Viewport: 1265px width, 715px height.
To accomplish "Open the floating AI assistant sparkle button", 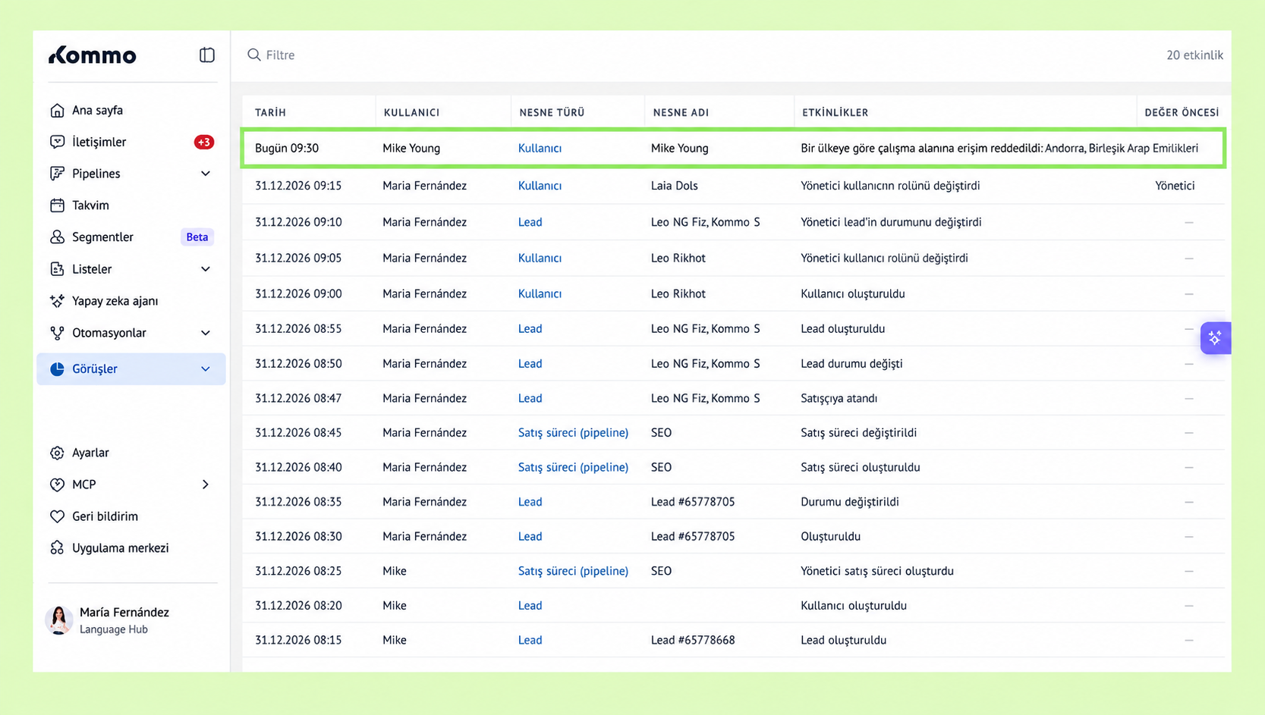I will click(x=1215, y=338).
